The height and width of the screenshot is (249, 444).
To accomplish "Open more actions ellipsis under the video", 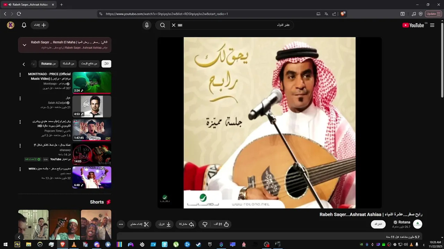I will pyautogui.click(x=121, y=224).
